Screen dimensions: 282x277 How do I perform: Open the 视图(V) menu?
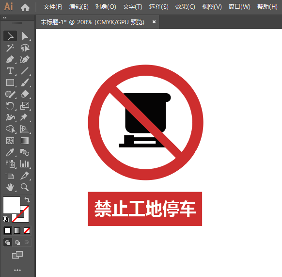pyautogui.click(x=212, y=7)
